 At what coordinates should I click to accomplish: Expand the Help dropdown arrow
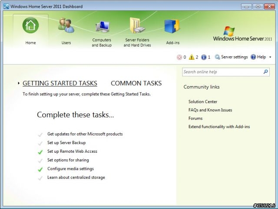[270, 57]
